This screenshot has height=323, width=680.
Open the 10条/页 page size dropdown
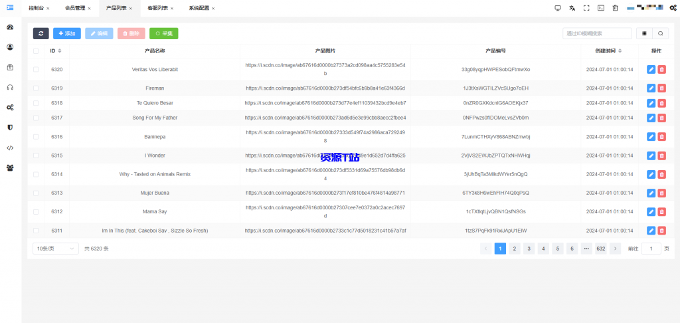54,248
